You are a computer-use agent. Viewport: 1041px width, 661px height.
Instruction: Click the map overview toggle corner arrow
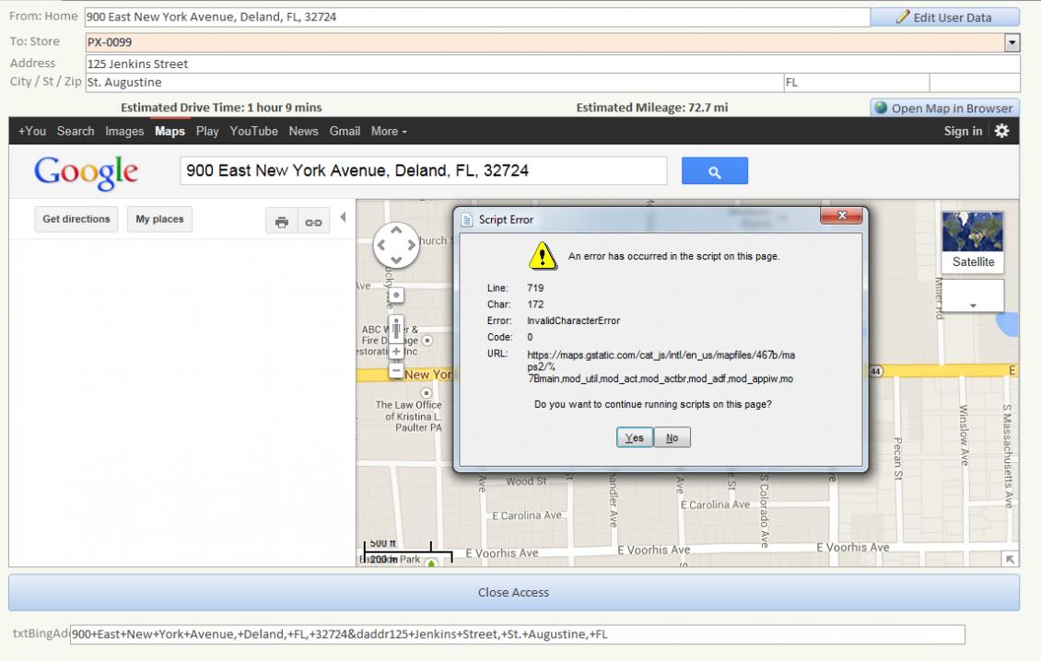1010,560
